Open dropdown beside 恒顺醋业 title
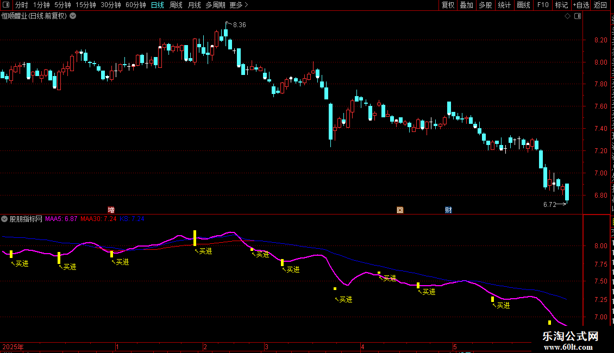The width and height of the screenshot is (614, 353). tap(73, 16)
